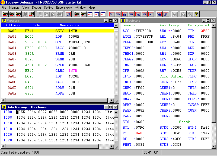Click the Data Memory window title bar
This screenshot has width=217, height=156.
coord(54,107)
